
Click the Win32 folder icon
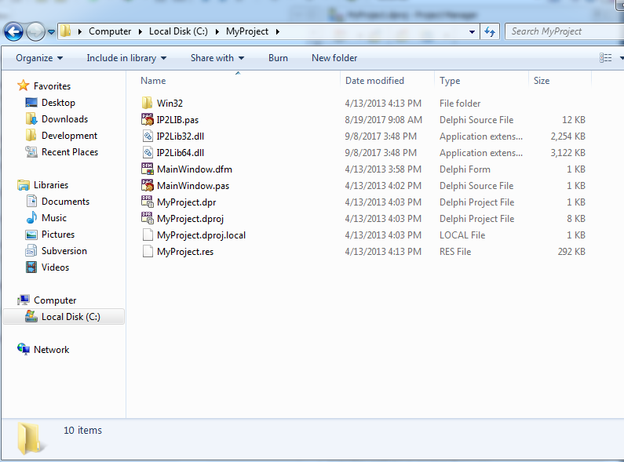coord(147,104)
